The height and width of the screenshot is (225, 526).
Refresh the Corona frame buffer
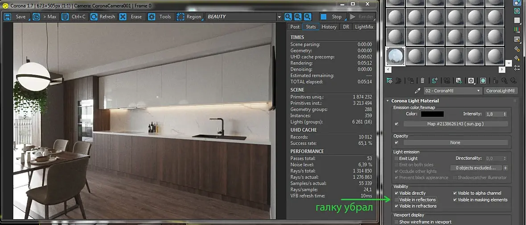[103, 17]
